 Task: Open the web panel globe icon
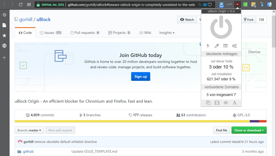click(4, 46)
